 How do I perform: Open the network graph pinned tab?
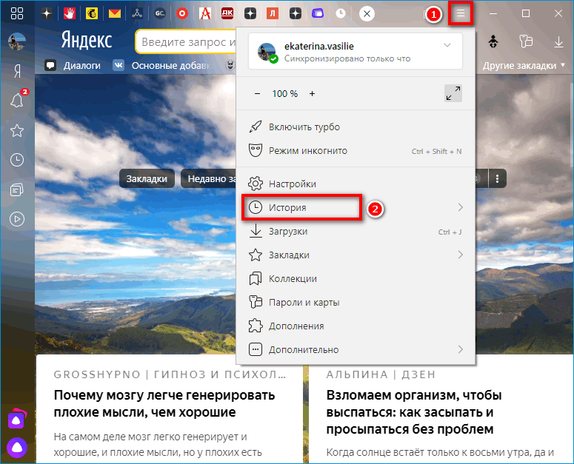click(137, 13)
